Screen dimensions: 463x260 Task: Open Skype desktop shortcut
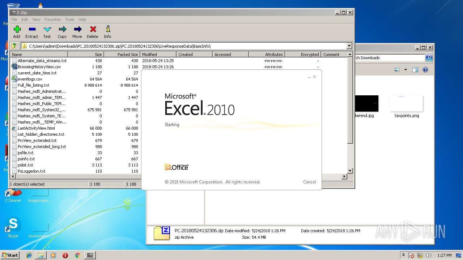click(13, 227)
